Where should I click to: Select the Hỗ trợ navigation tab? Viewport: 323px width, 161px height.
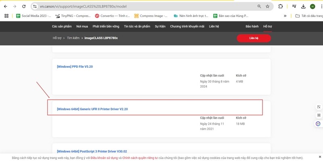pos(268,26)
